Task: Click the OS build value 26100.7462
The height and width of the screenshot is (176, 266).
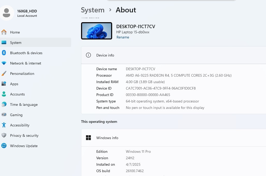Action: [135, 171]
